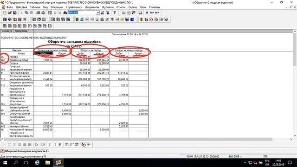Click the taskbar search magnifier icon
Image resolution: width=297 pixels, height=167 pixels.
coord(16,163)
